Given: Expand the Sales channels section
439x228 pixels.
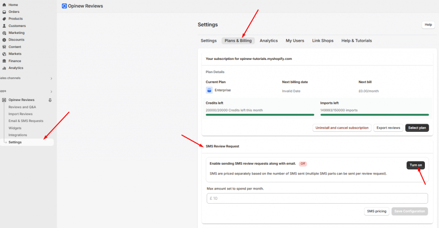Looking at the screenshot, I should point(51,79).
